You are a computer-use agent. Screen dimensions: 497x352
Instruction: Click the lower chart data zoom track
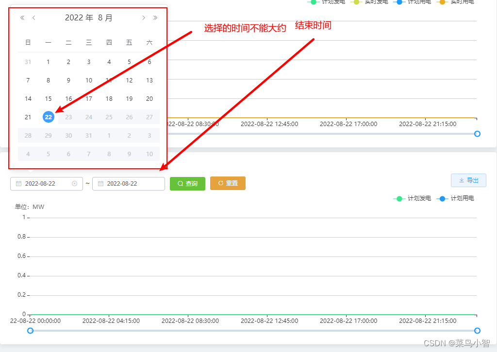(253, 331)
